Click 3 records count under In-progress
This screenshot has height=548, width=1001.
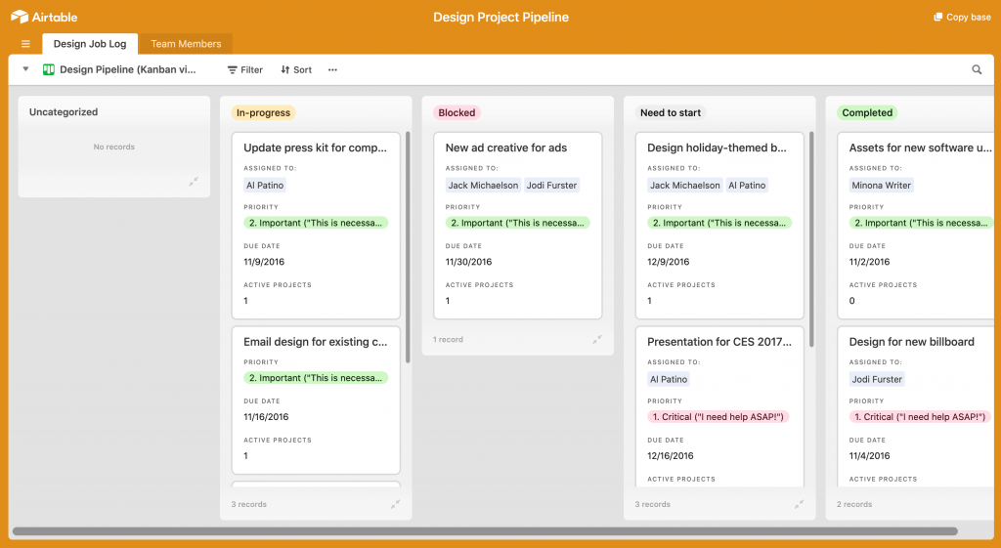(x=249, y=504)
